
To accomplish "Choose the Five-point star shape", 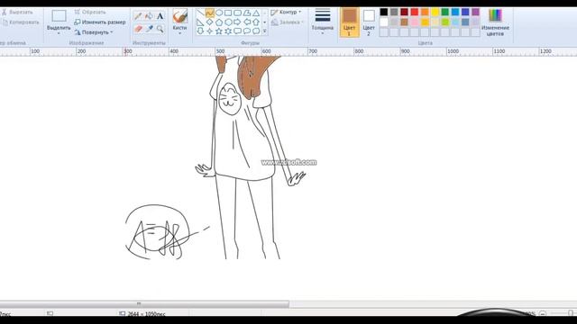I will click(x=219, y=31).
